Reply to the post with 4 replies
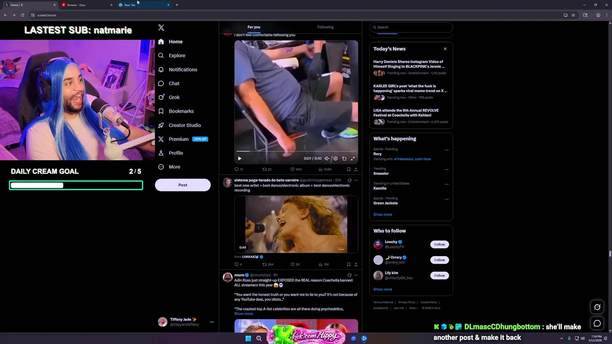 (238, 264)
